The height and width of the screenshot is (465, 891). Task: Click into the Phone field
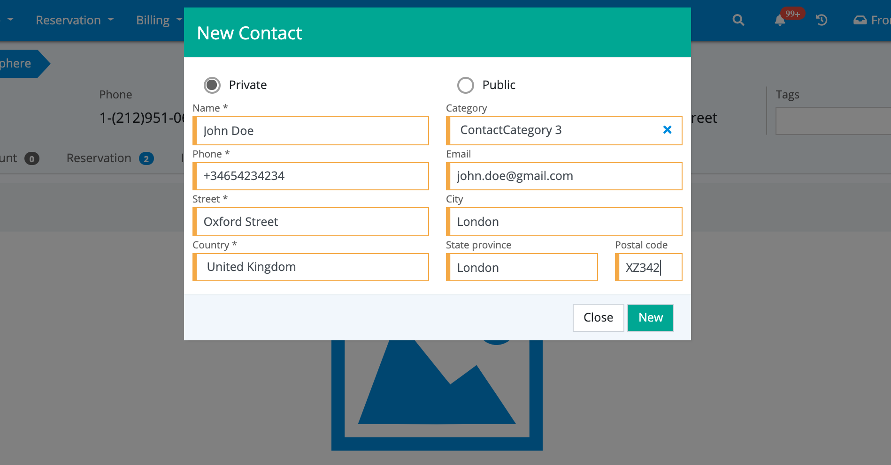click(x=312, y=176)
